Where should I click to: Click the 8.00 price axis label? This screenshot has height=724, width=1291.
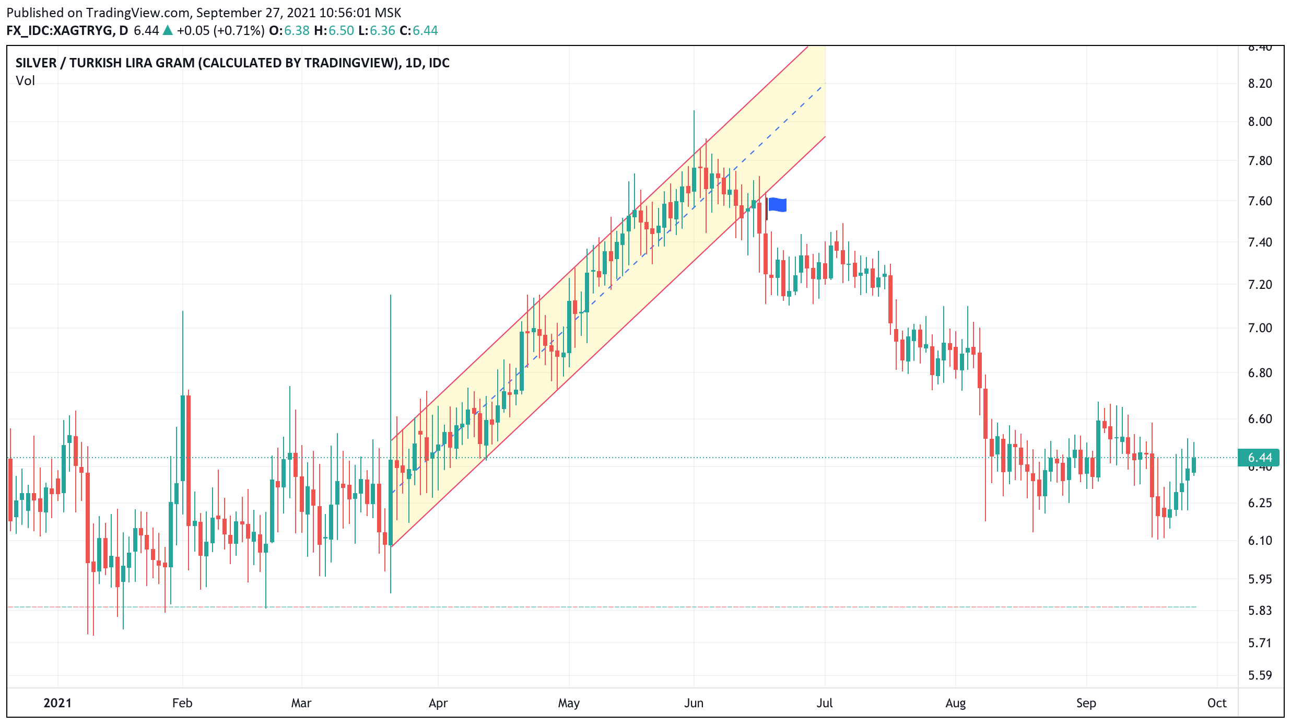pos(1260,122)
